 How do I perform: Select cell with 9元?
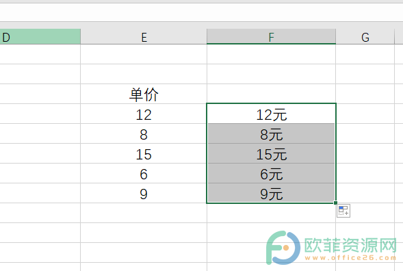pos(271,193)
